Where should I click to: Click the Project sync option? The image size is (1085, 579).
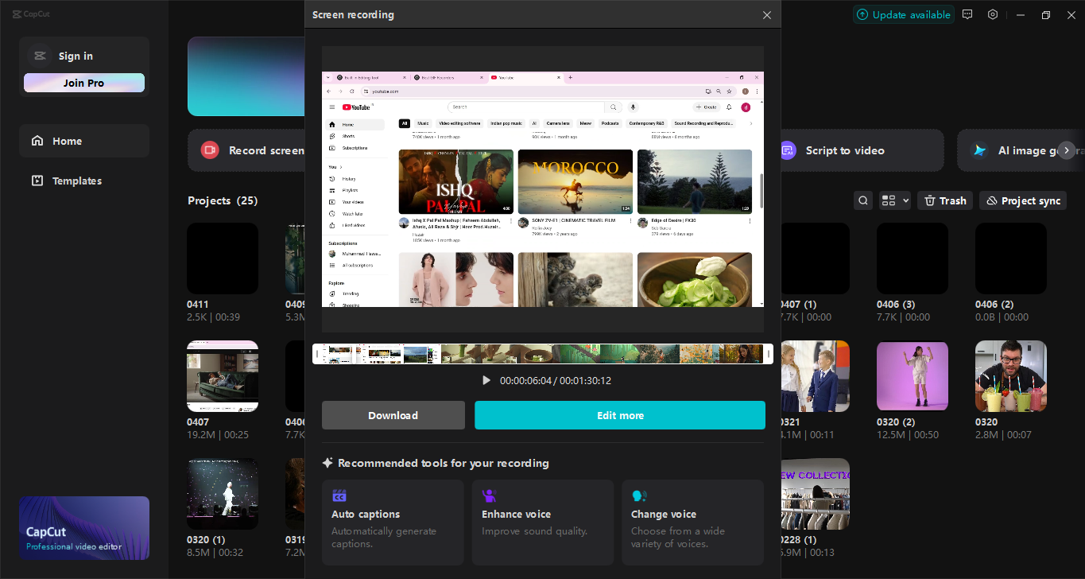pos(1022,200)
